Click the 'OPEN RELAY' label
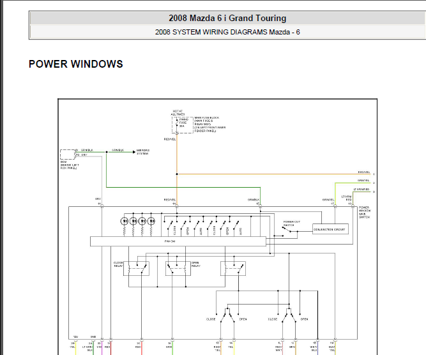The width and height of the screenshot is (426, 355). [196, 264]
